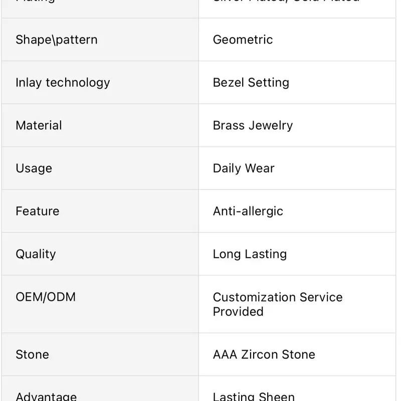
Task: Click the Feature row label
Action: pos(37,211)
